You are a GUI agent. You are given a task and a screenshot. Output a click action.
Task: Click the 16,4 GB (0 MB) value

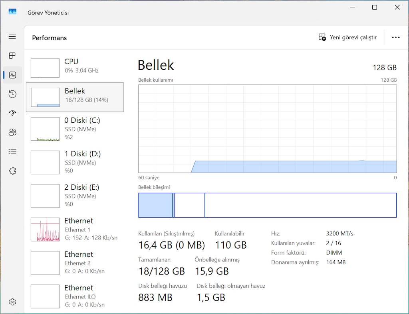(x=171, y=245)
